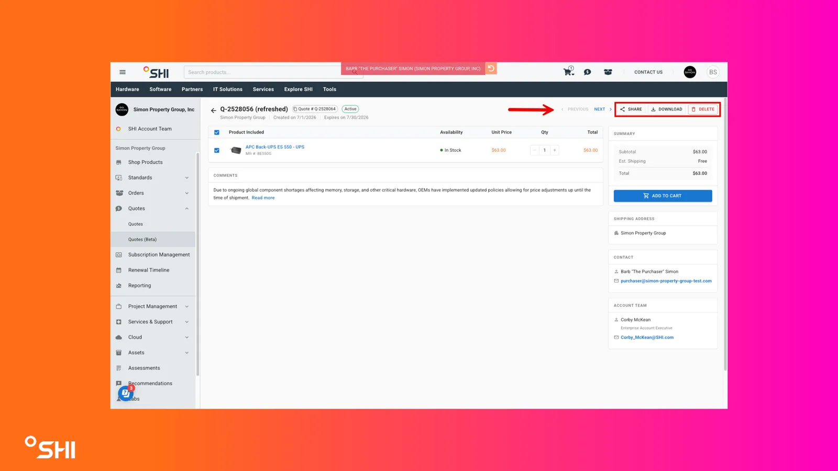The image size is (838, 471).
Task: Email Corby_McKean@SHI.com link
Action: click(x=647, y=338)
